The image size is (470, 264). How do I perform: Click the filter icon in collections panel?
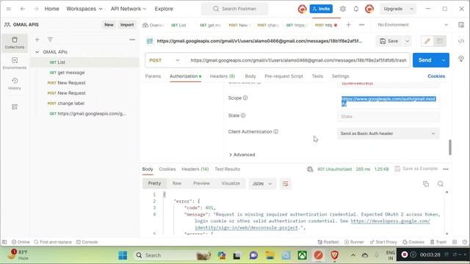[x=50, y=40]
